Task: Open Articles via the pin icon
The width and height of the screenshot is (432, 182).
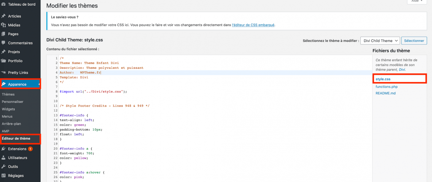Action: [x=4, y=16]
